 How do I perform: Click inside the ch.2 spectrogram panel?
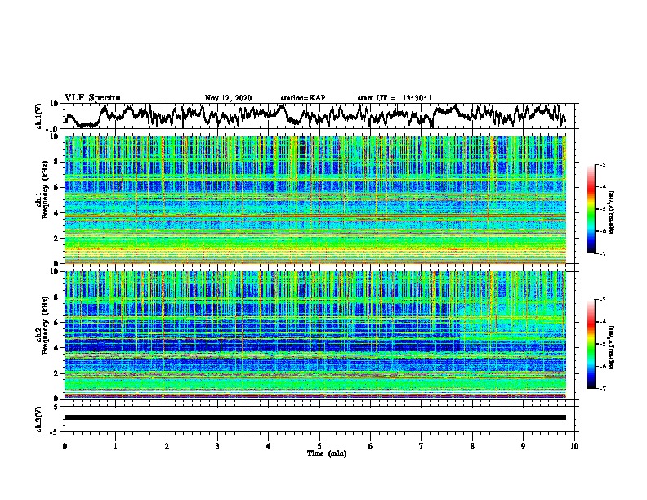[315, 335]
